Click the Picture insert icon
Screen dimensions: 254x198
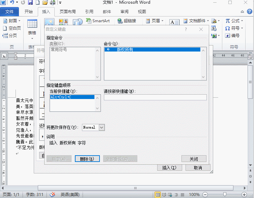point(49,22)
